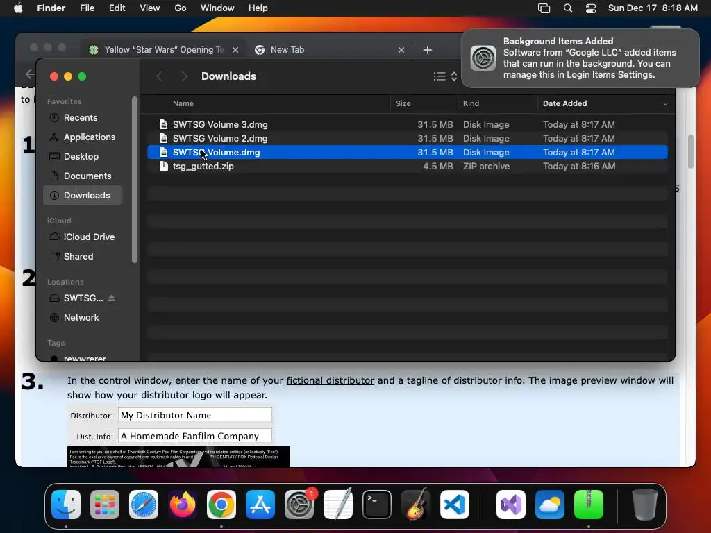Viewport: 711px width, 533px height.
Task: Open the Finder menu
Action: (x=51, y=8)
